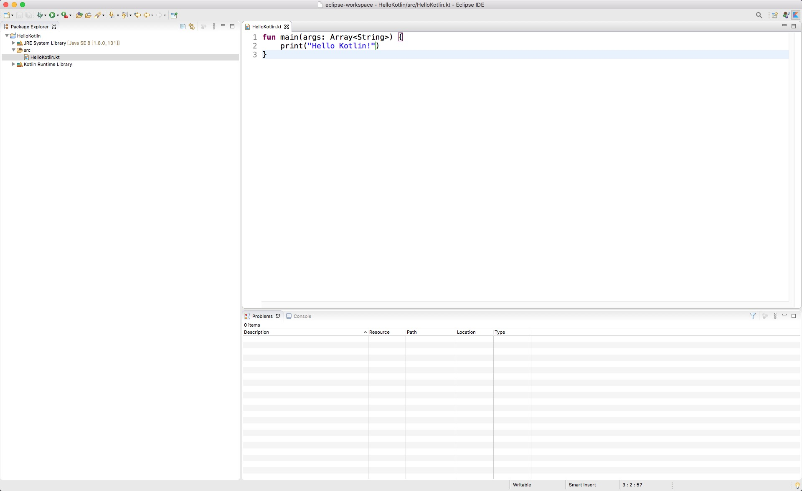Image resolution: width=802 pixels, height=491 pixels.
Task: Collapse the src folder node
Action: tap(13, 50)
